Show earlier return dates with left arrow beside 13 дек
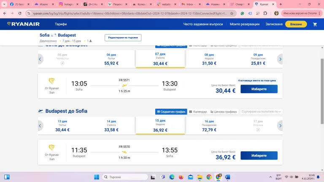This screenshot has width=324, height=182. click(x=40, y=126)
